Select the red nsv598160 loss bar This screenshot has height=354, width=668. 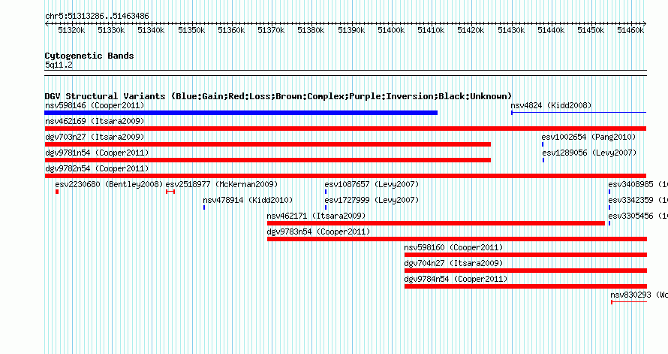click(525, 255)
